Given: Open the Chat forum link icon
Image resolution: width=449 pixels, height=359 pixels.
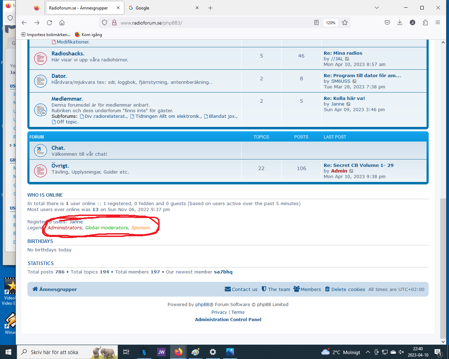Looking at the screenshot, I should 40,151.
